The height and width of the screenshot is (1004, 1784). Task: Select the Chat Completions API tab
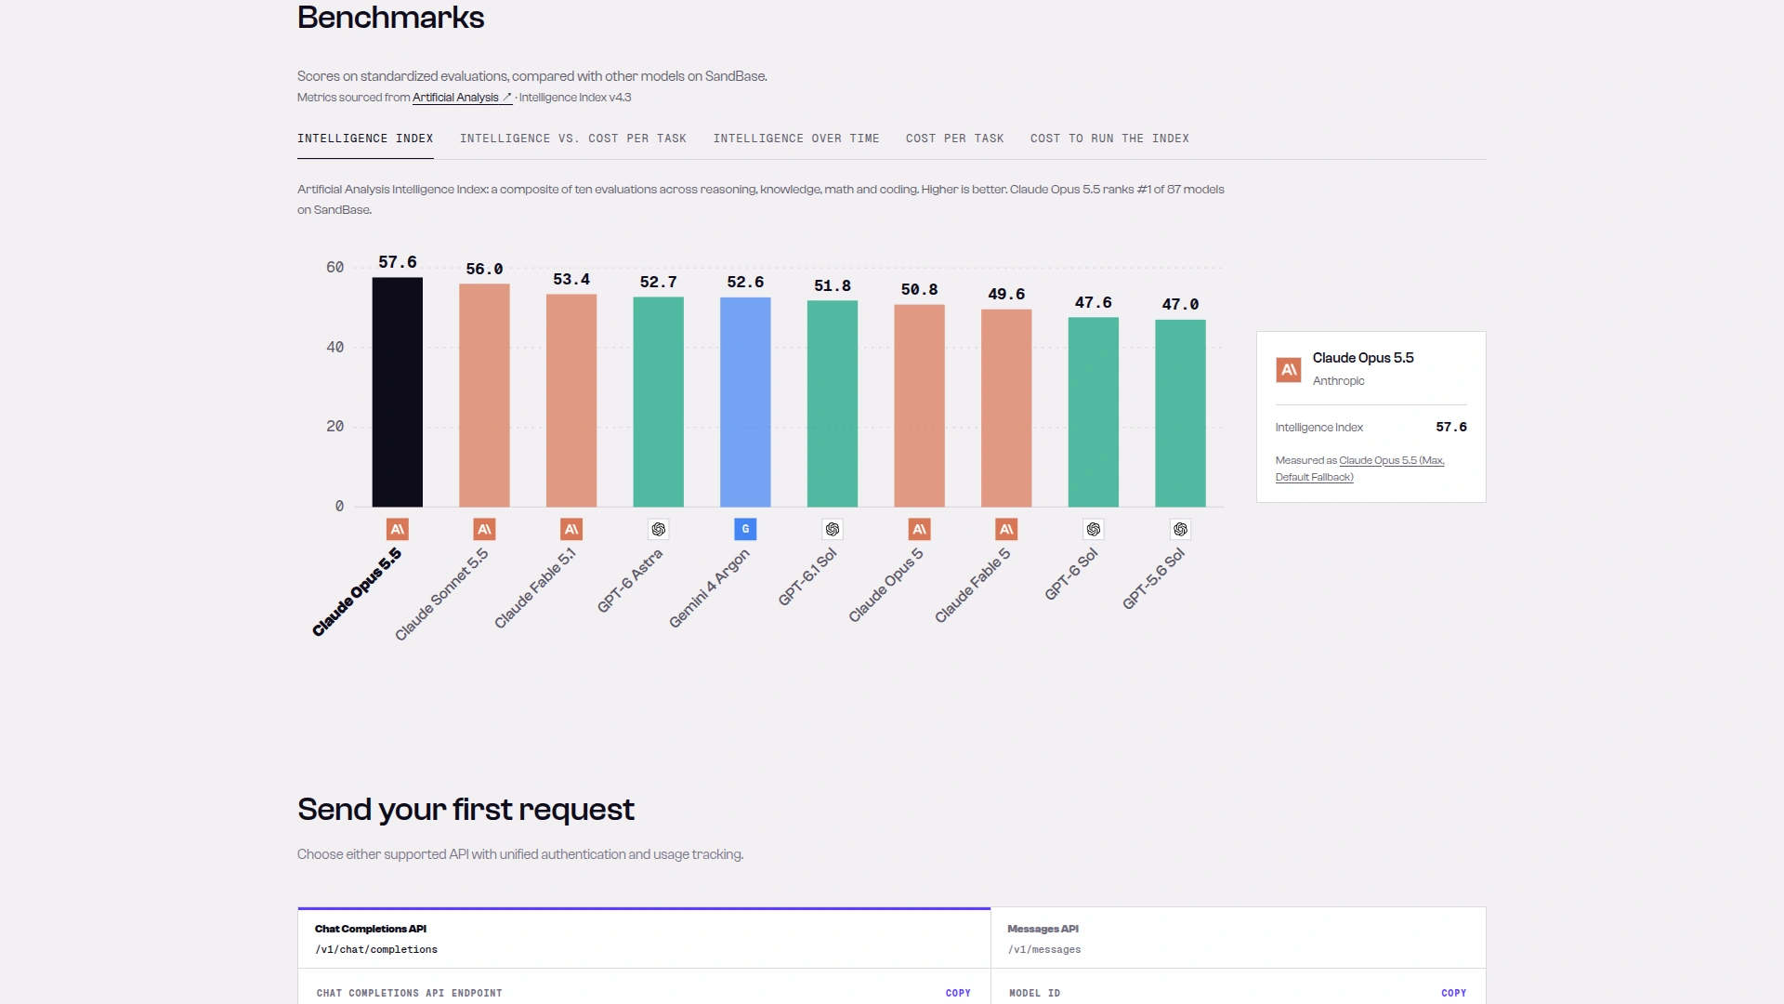644,938
